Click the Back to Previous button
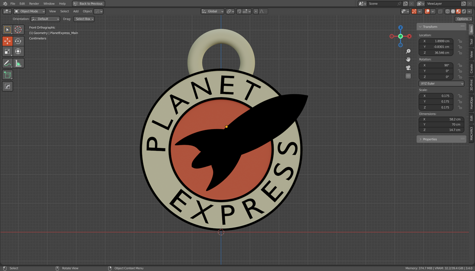The height and width of the screenshot is (271, 475). click(88, 4)
